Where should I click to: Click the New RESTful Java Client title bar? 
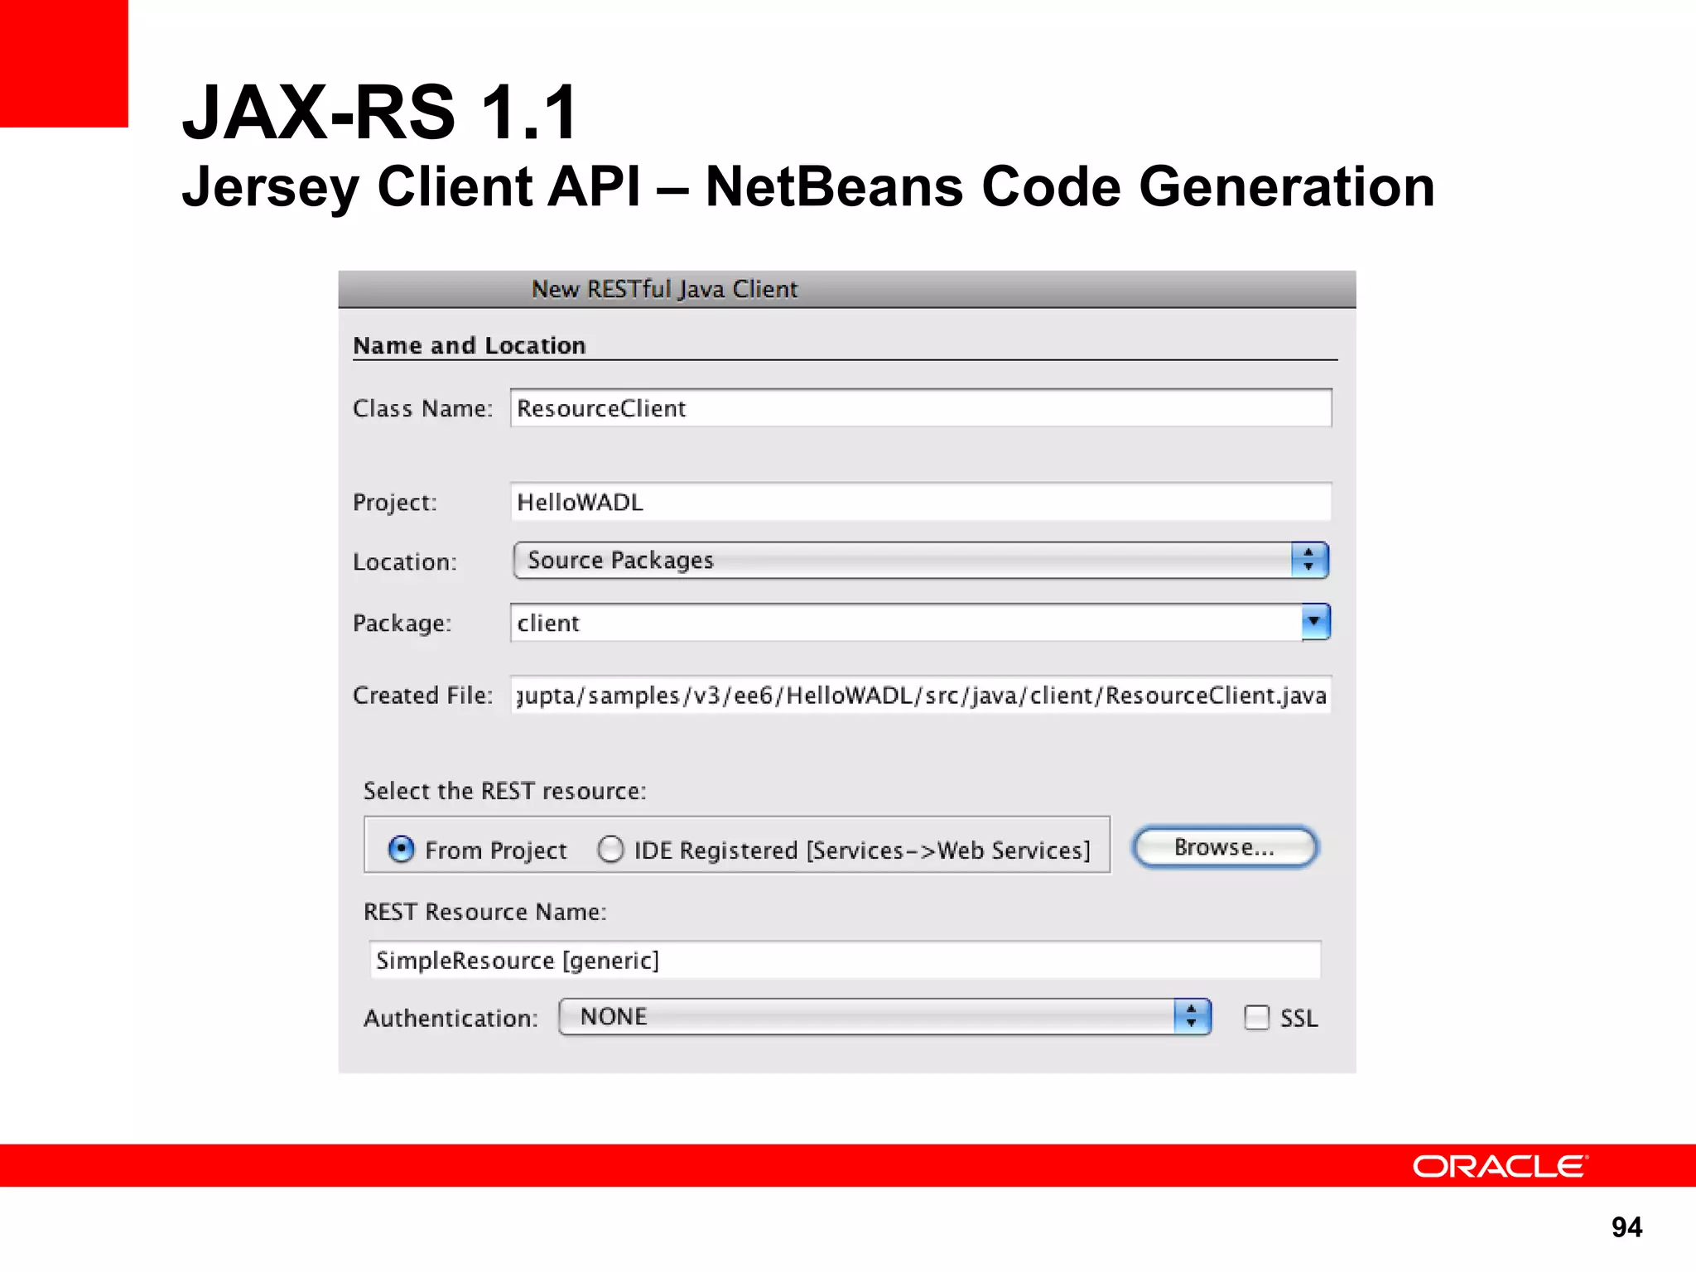(846, 289)
